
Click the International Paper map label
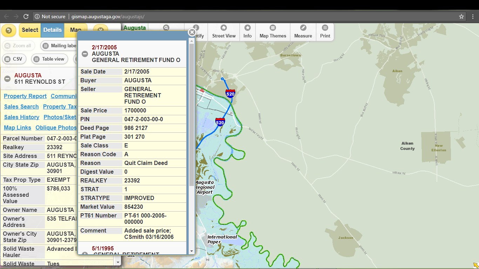[x=222, y=239]
